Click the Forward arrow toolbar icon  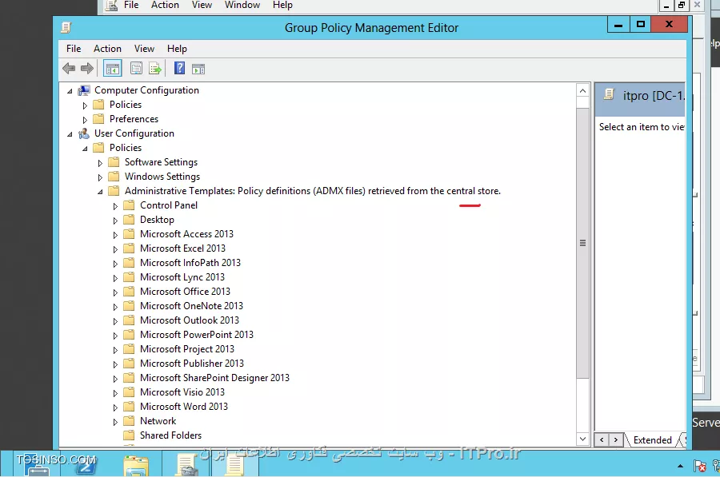tap(86, 69)
